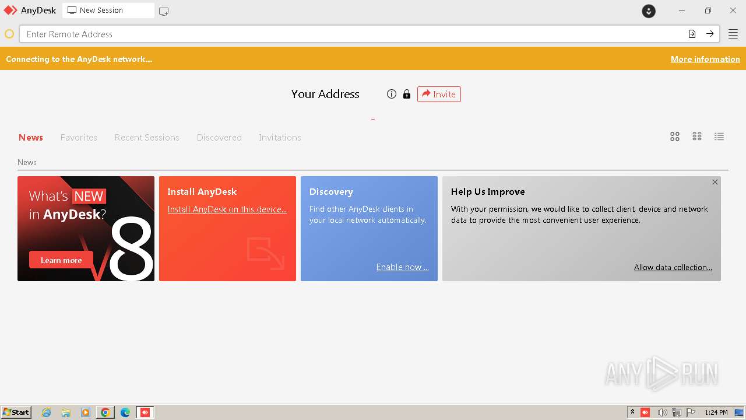Open the Windows Start button
Screen dimensions: 746x420
[16, 412]
